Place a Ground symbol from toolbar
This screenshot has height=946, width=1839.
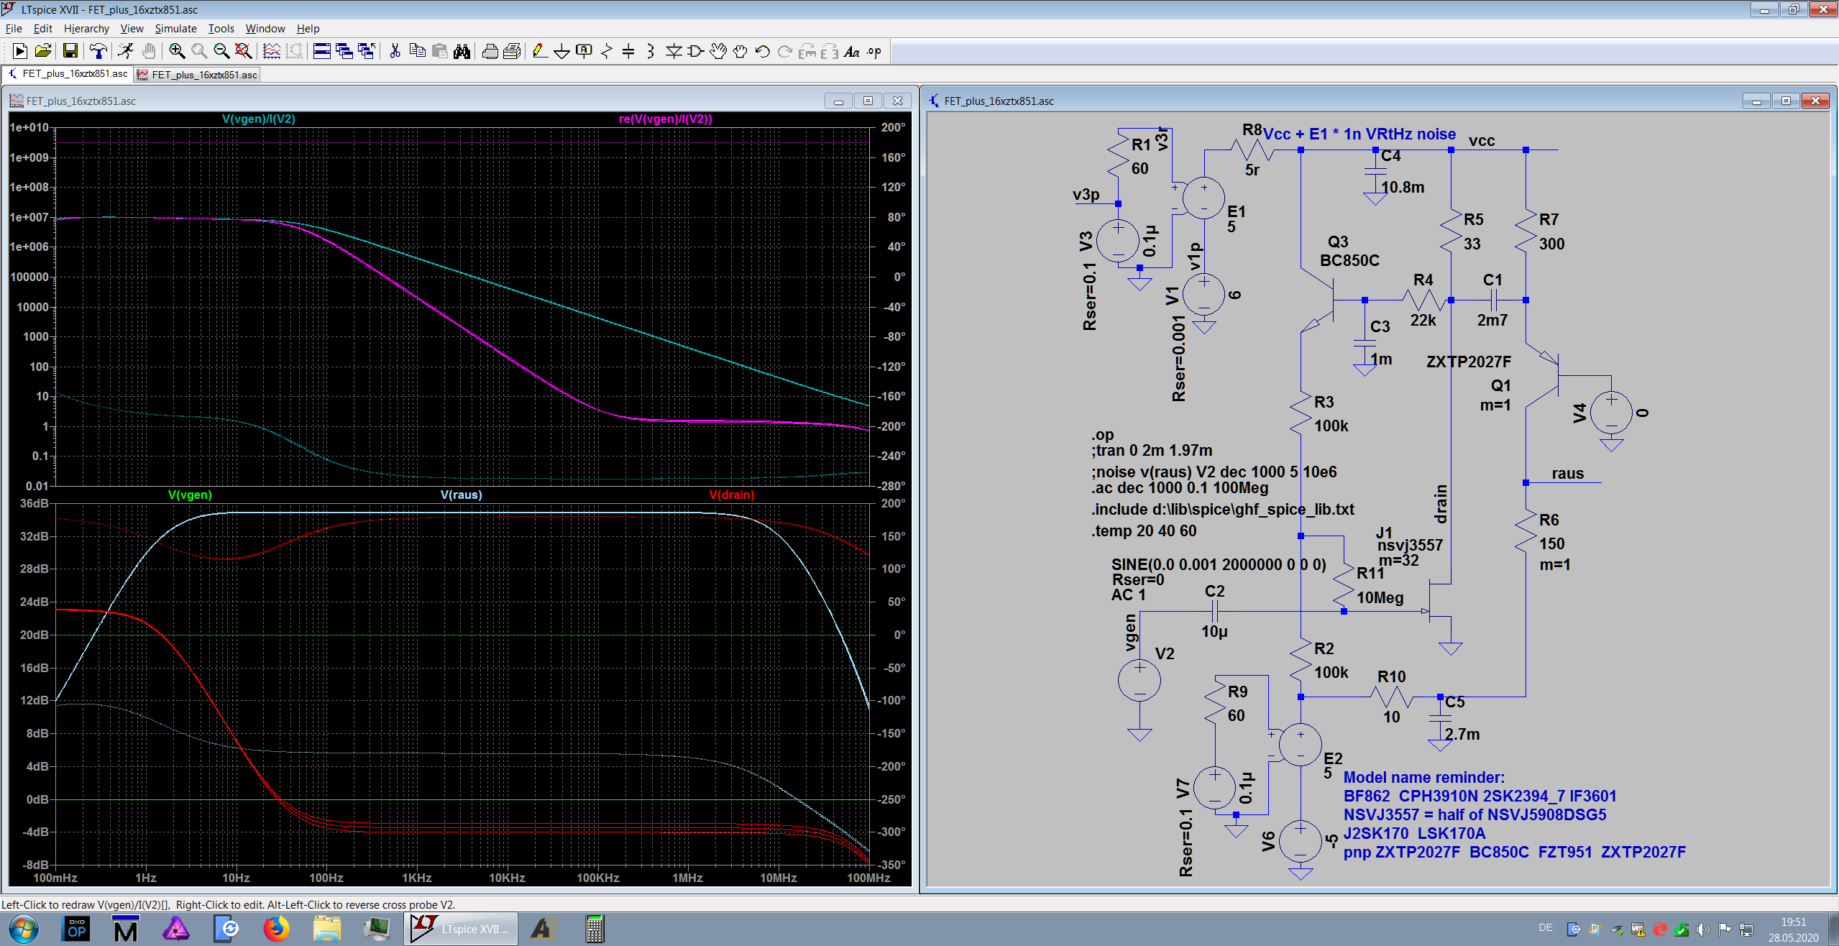[561, 51]
